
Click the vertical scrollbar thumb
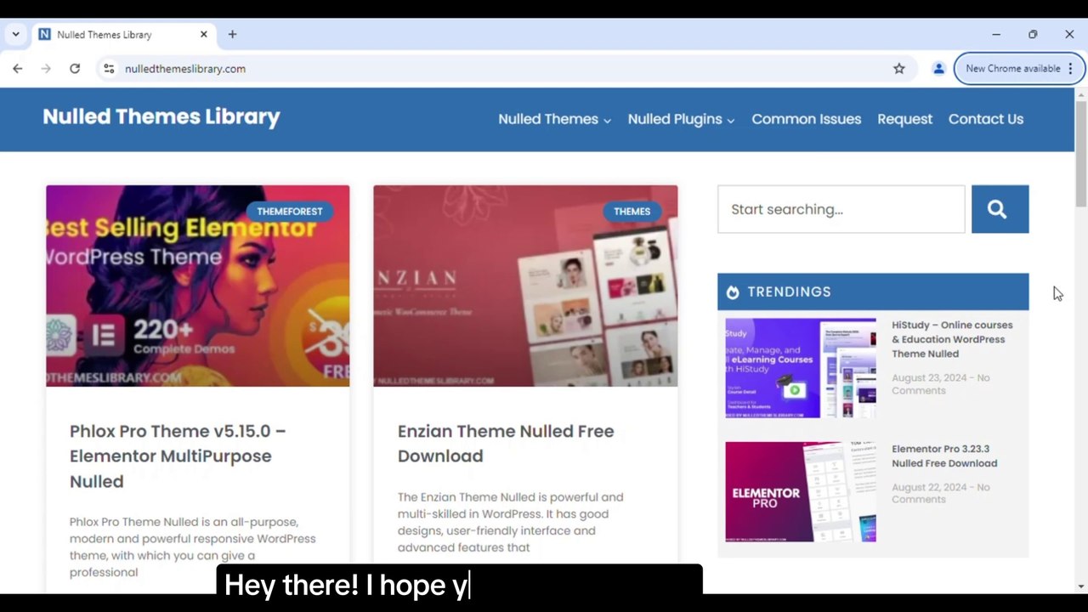coord(1080,153)
